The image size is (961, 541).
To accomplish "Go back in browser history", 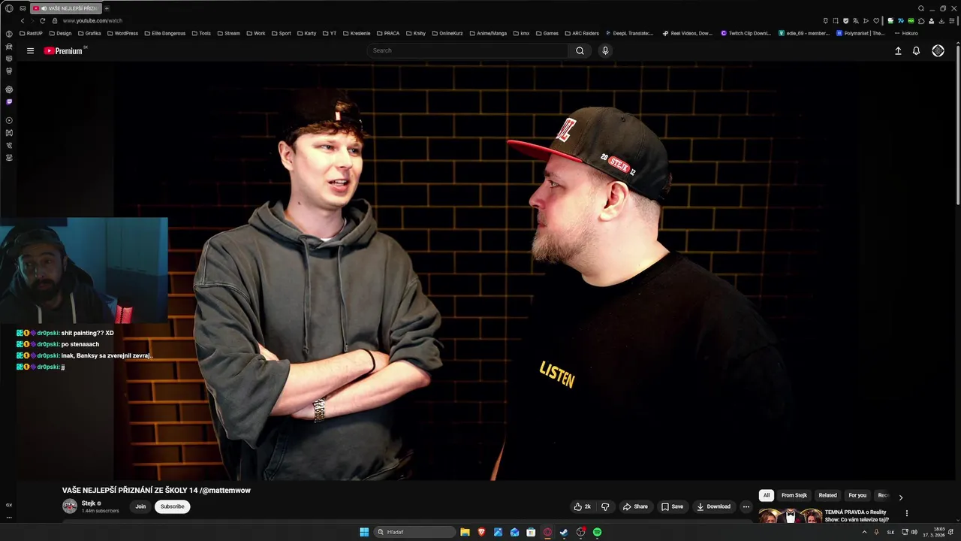I will pyautogui.click(x=23, y=20).
